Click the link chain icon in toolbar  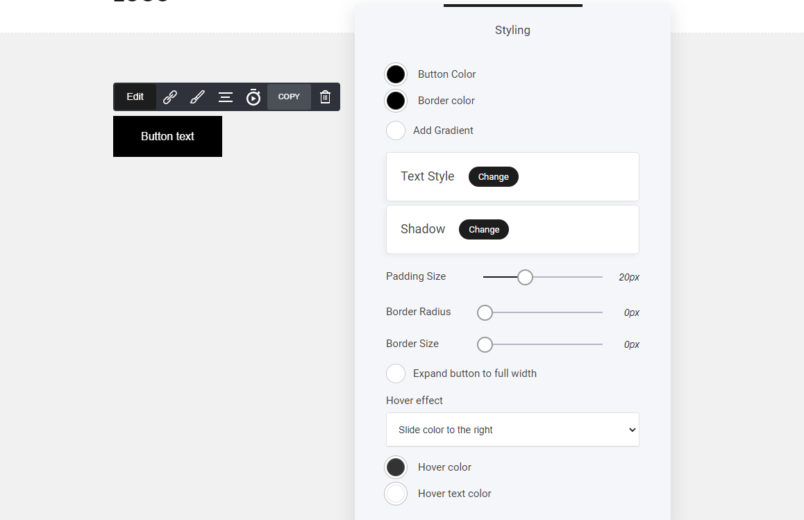click(170, 97)
